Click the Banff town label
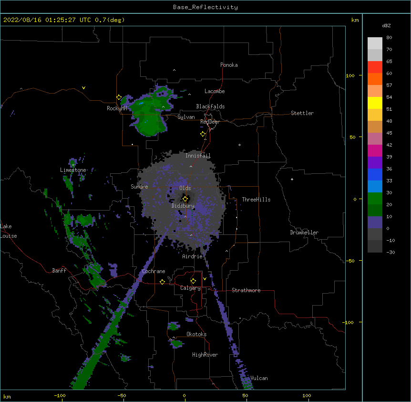 coord(59,271)
